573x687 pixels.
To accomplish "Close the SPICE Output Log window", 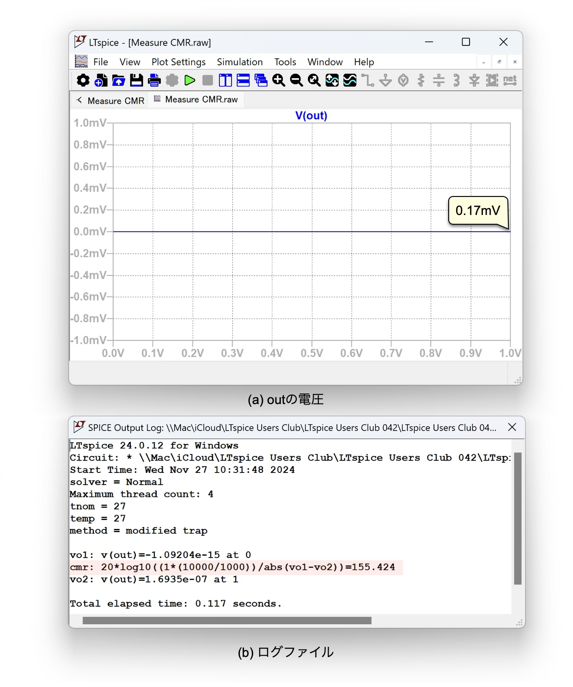I will [512, 427].
